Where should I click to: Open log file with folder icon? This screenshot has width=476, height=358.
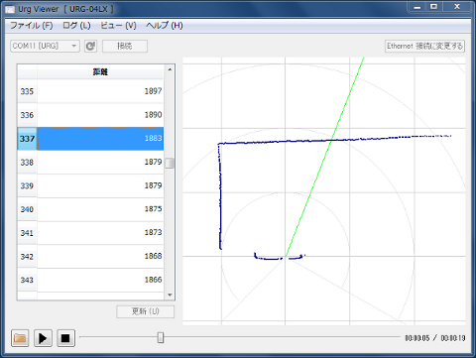point(20,338)
